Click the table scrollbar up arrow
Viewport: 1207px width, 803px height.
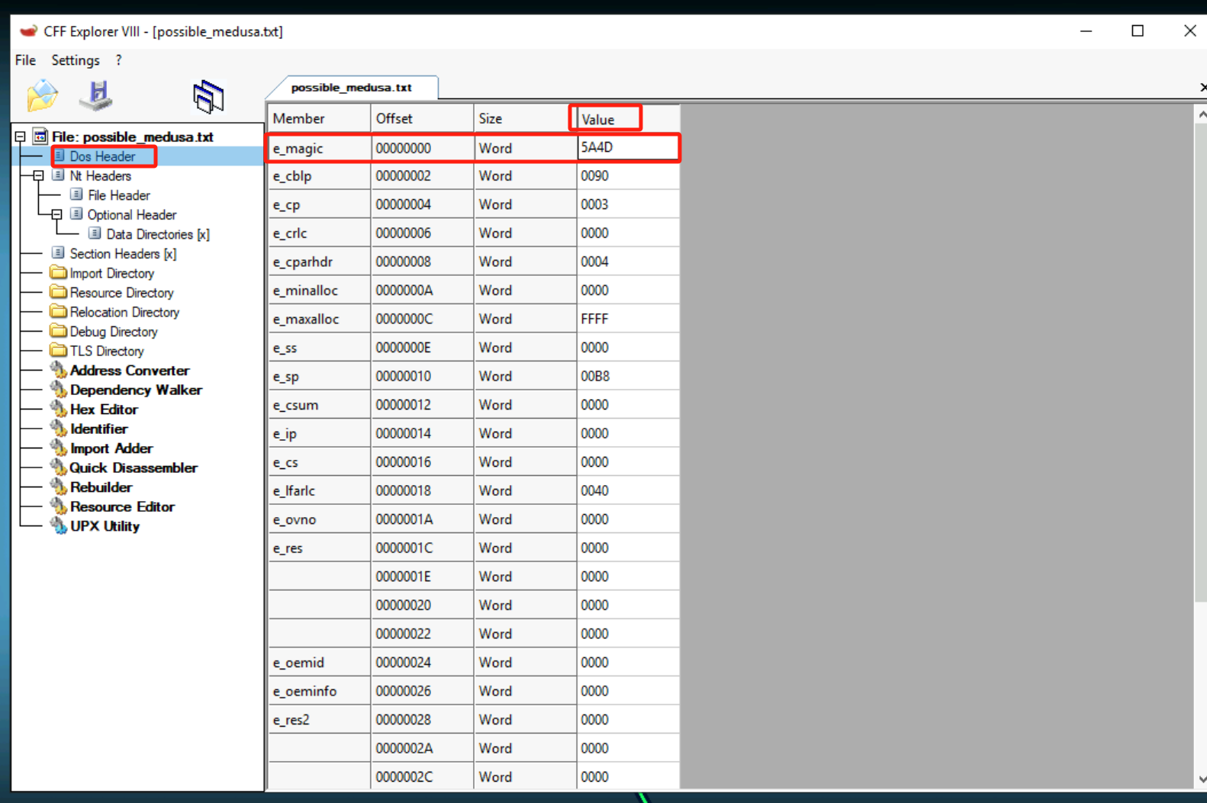pyautogui.click(x=1202, y=114)
